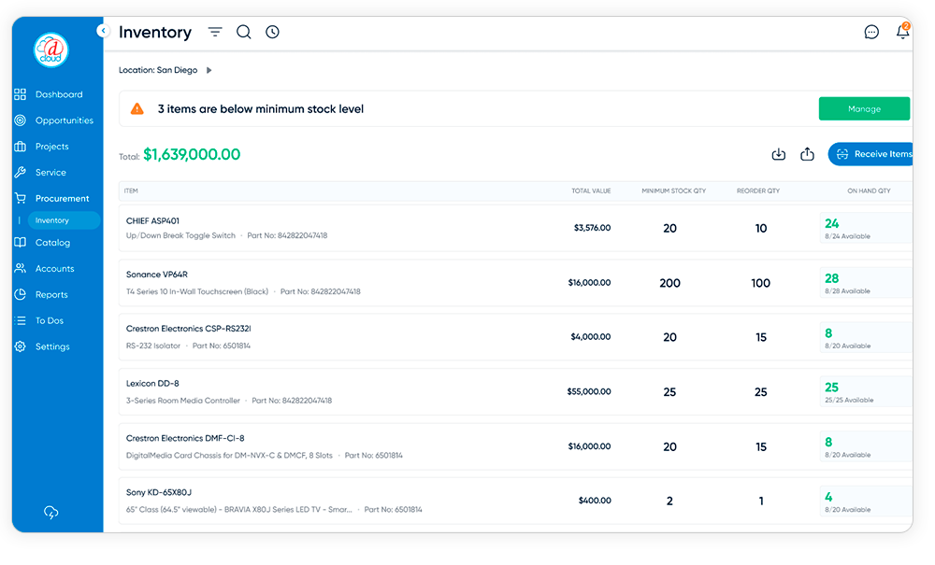
Task: Click the D-Tools Cloud logo
Action: click(x=50, y=50)
